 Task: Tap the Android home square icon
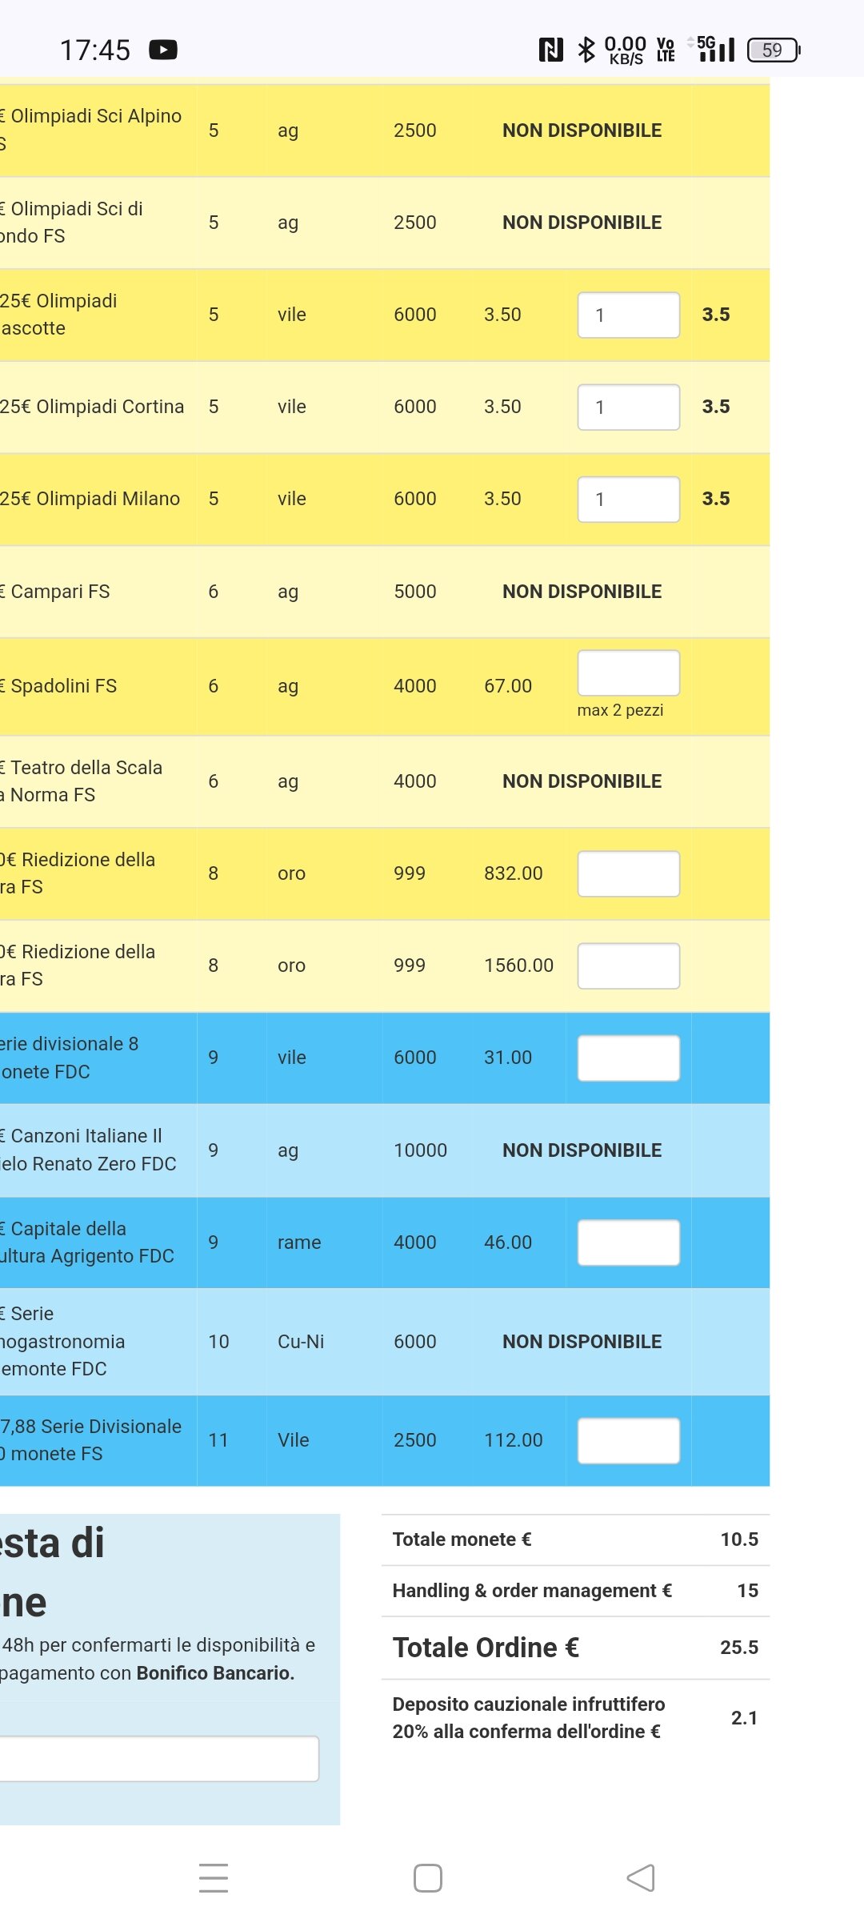point(428,1877)
